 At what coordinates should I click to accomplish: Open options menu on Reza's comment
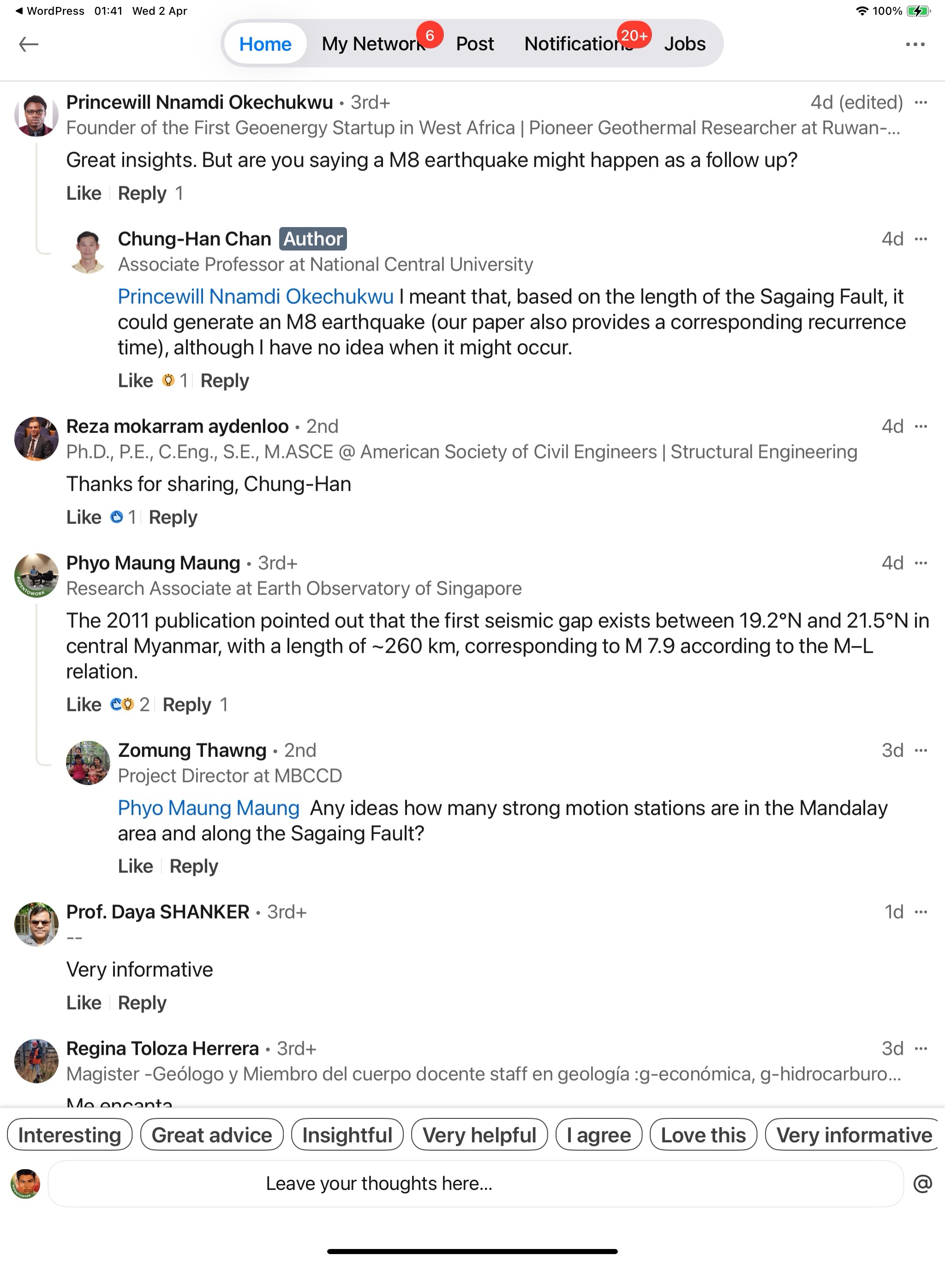[x=921, y=426]
